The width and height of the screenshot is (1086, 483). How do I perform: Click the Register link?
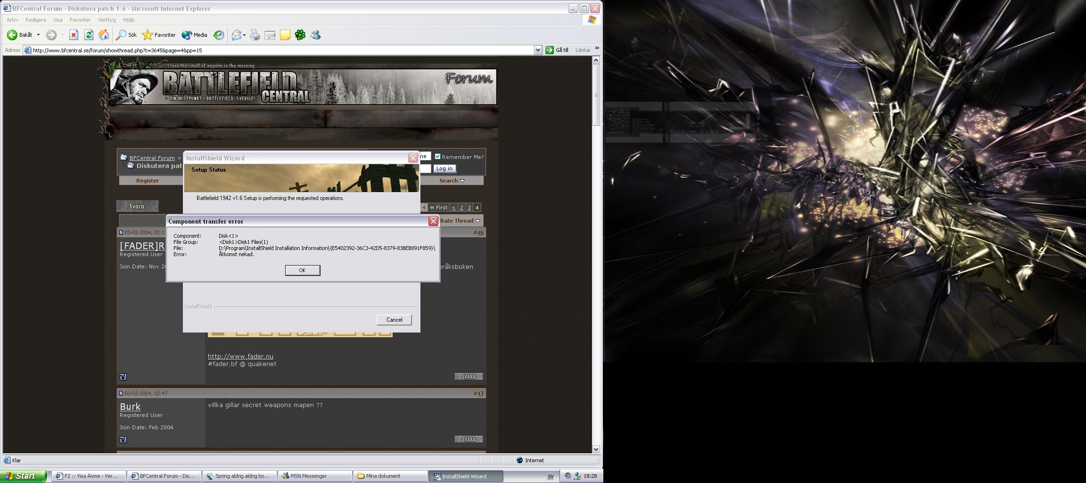(148, 181)
